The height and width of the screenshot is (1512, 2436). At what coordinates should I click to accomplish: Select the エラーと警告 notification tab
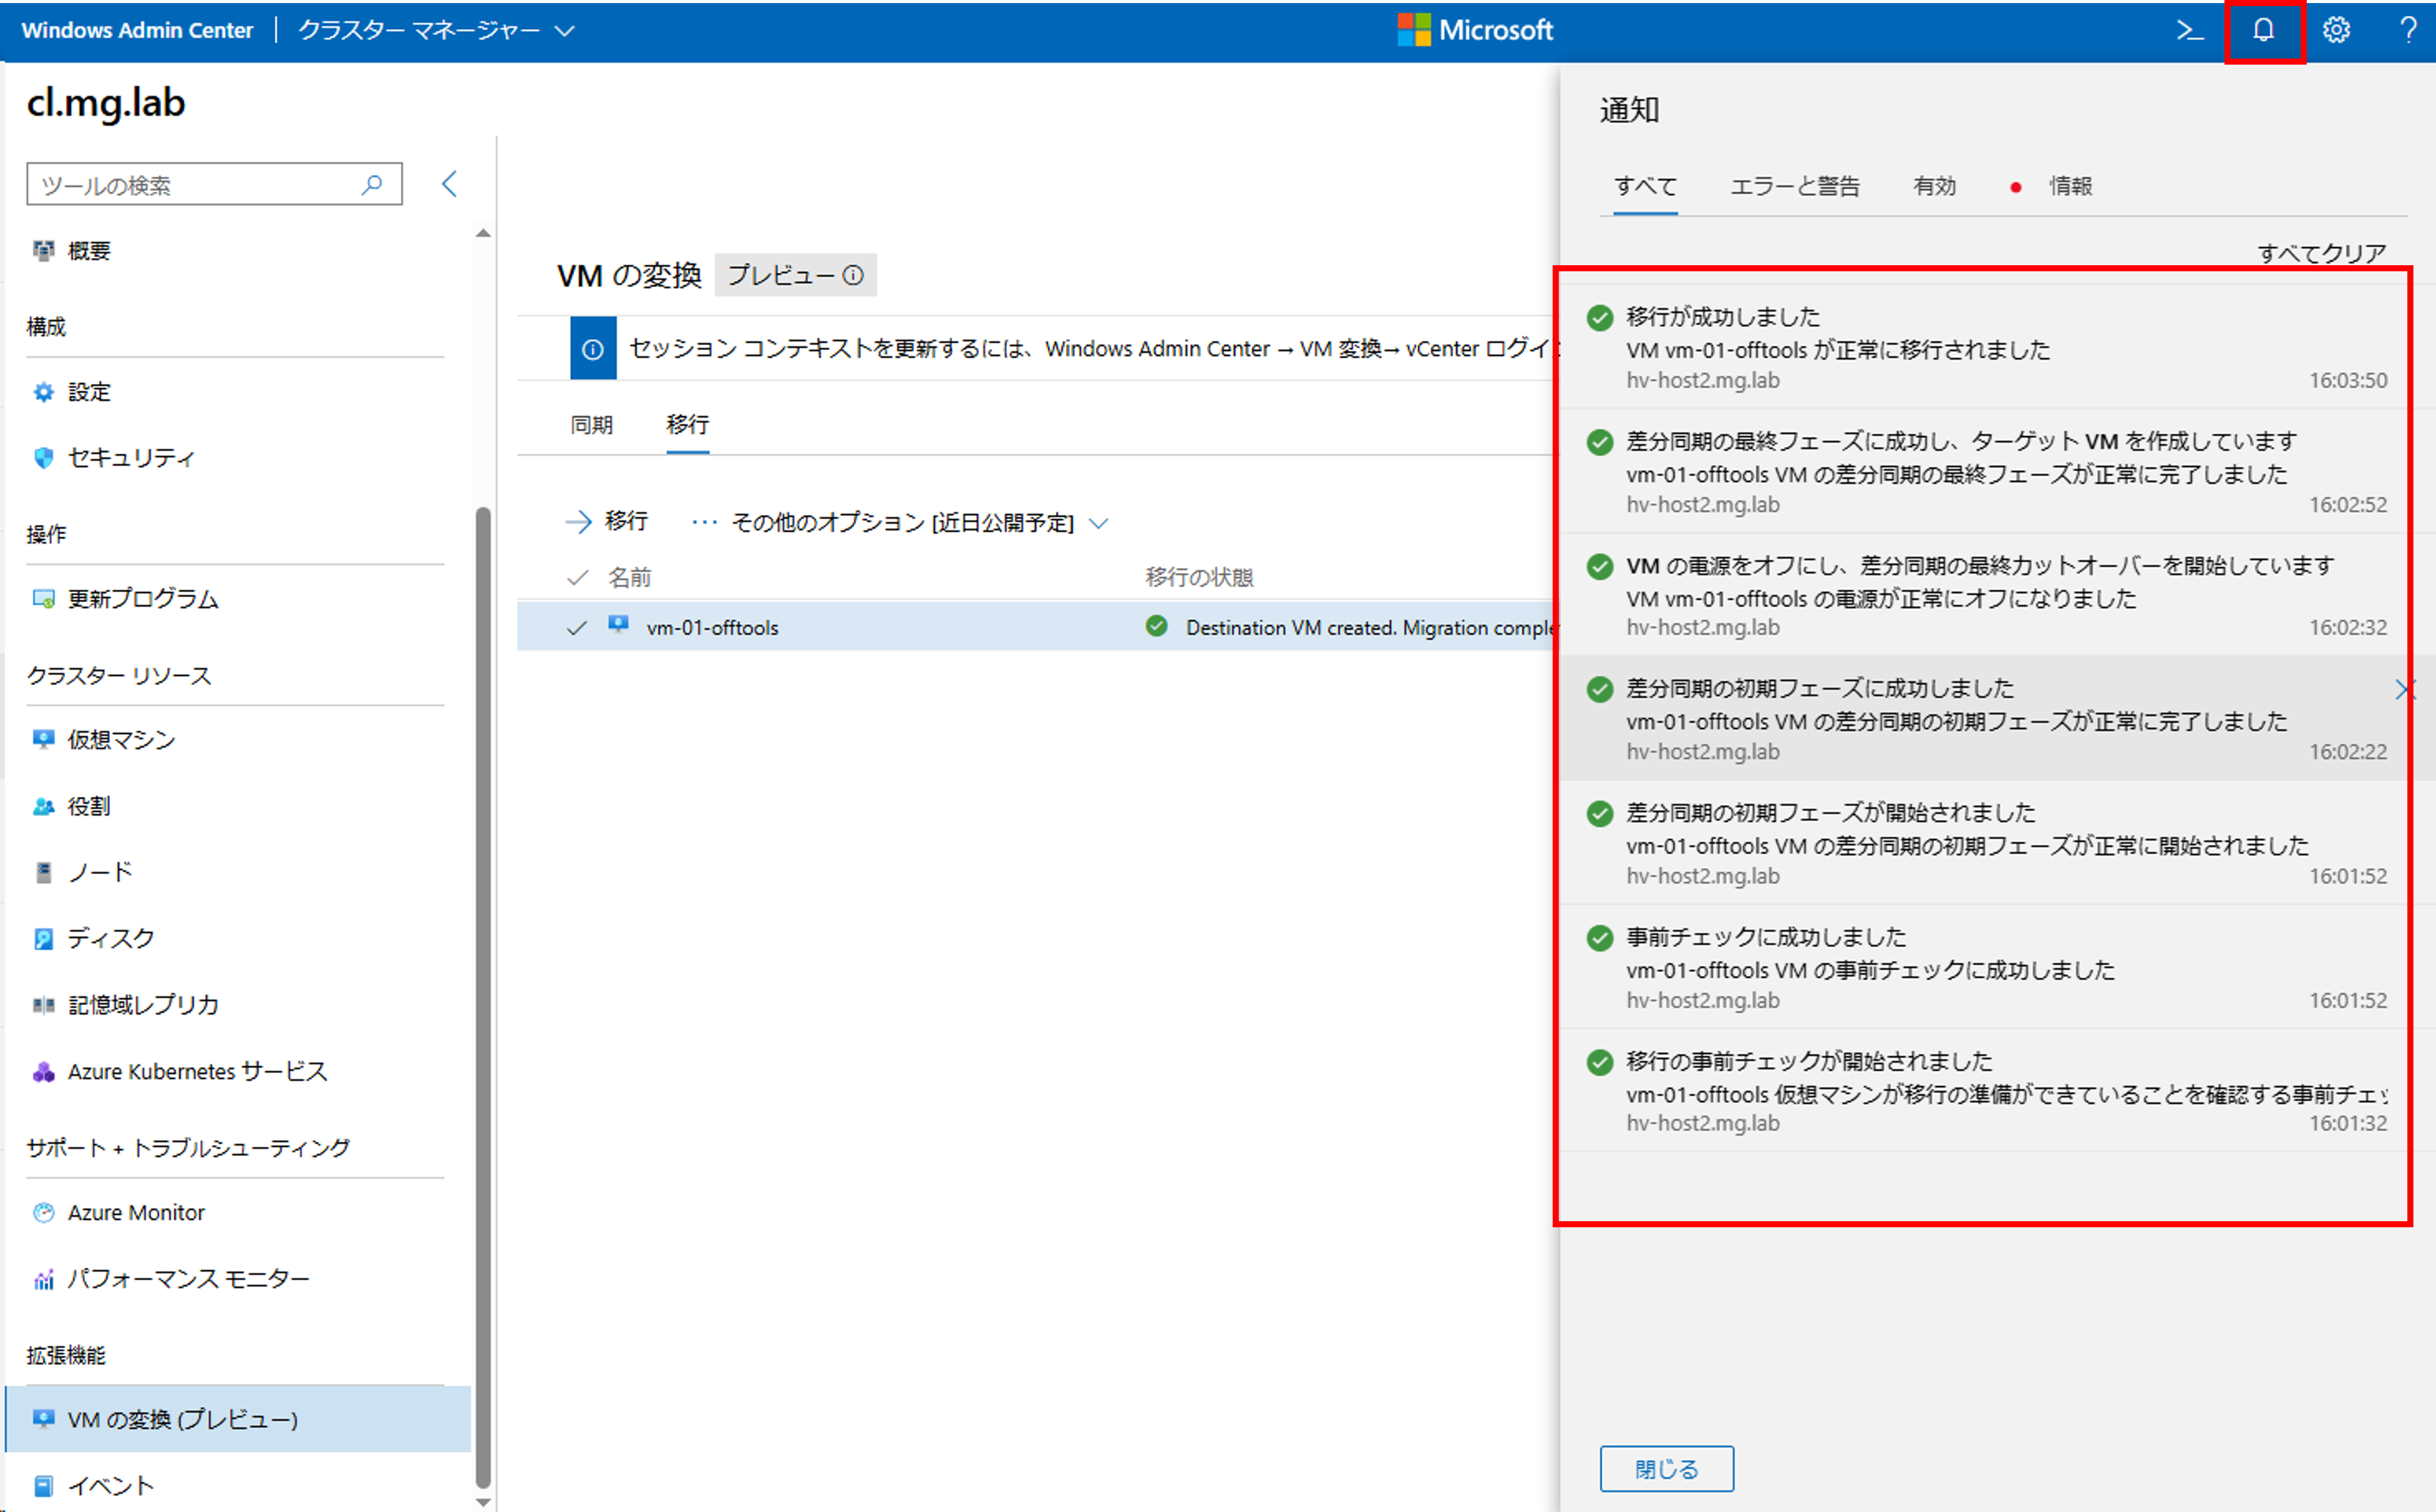1794,186
